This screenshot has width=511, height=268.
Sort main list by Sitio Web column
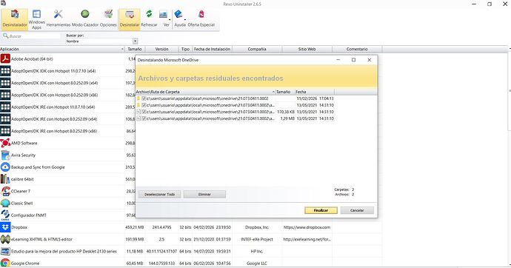point(307,49)
